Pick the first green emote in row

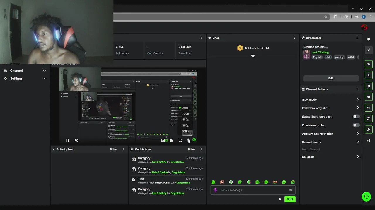[213, 182]
